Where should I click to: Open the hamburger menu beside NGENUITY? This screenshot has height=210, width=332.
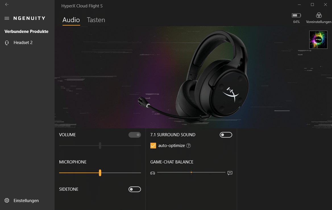(7, 18)
